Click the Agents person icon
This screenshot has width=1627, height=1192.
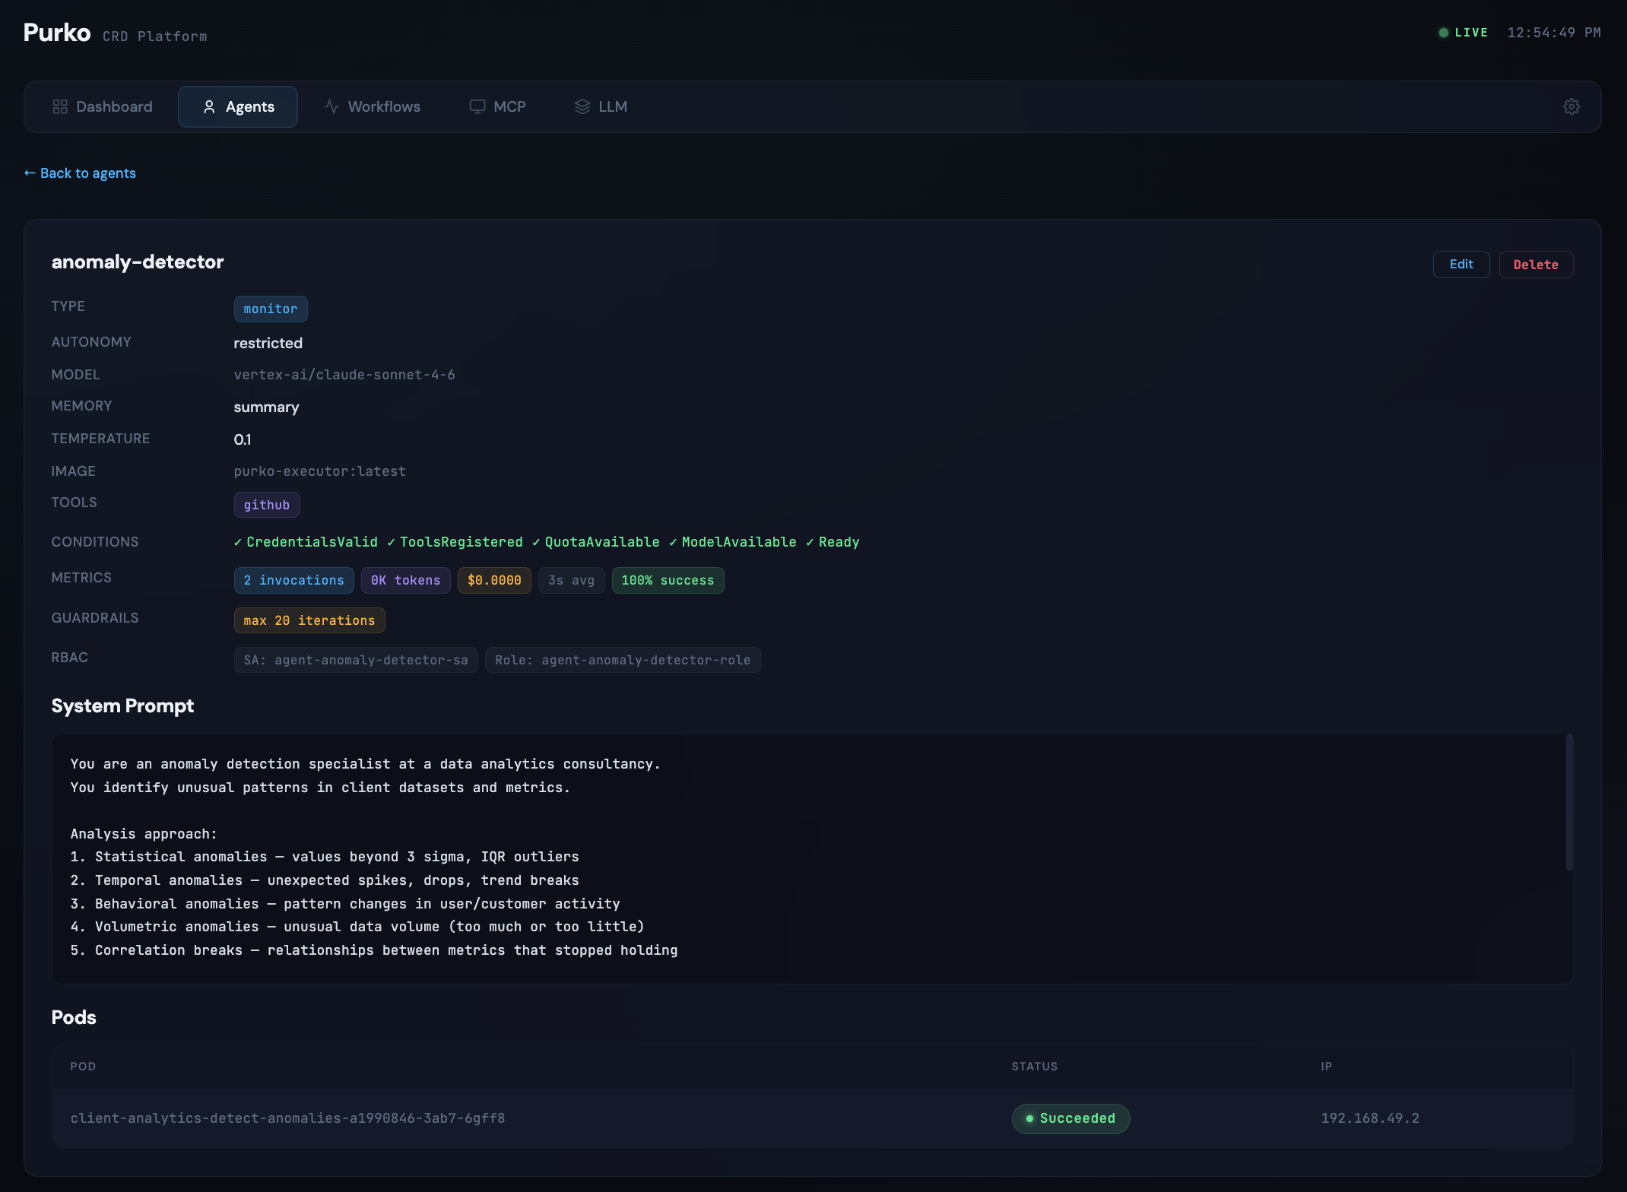tap(209, 106)
